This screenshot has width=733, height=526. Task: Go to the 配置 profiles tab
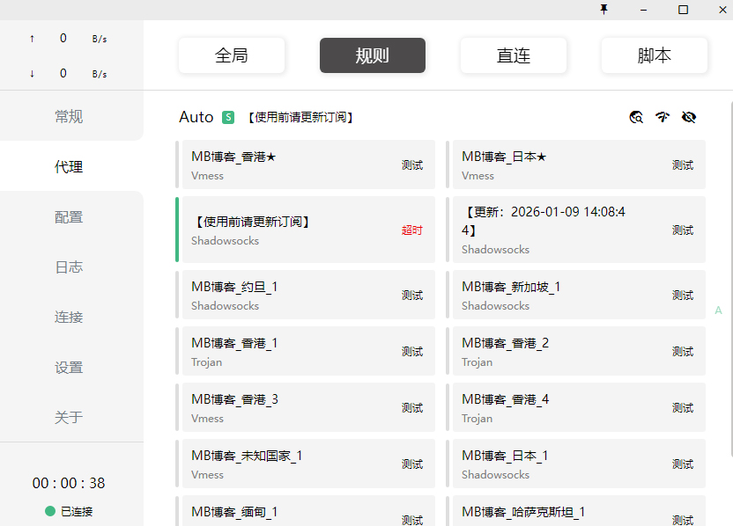point(69,217)
